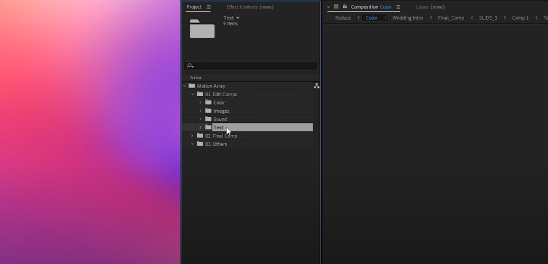Open the Project panel menu icon
This screenshot has height=264, width=548.
click(209, 7)
